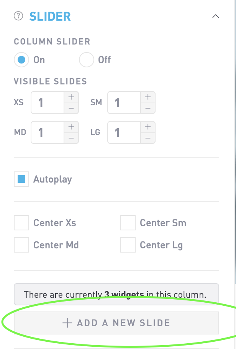236x349 pixels.
Task: Decrease LG visible slides
Action: pyautogui.click(x=147, y=138)
